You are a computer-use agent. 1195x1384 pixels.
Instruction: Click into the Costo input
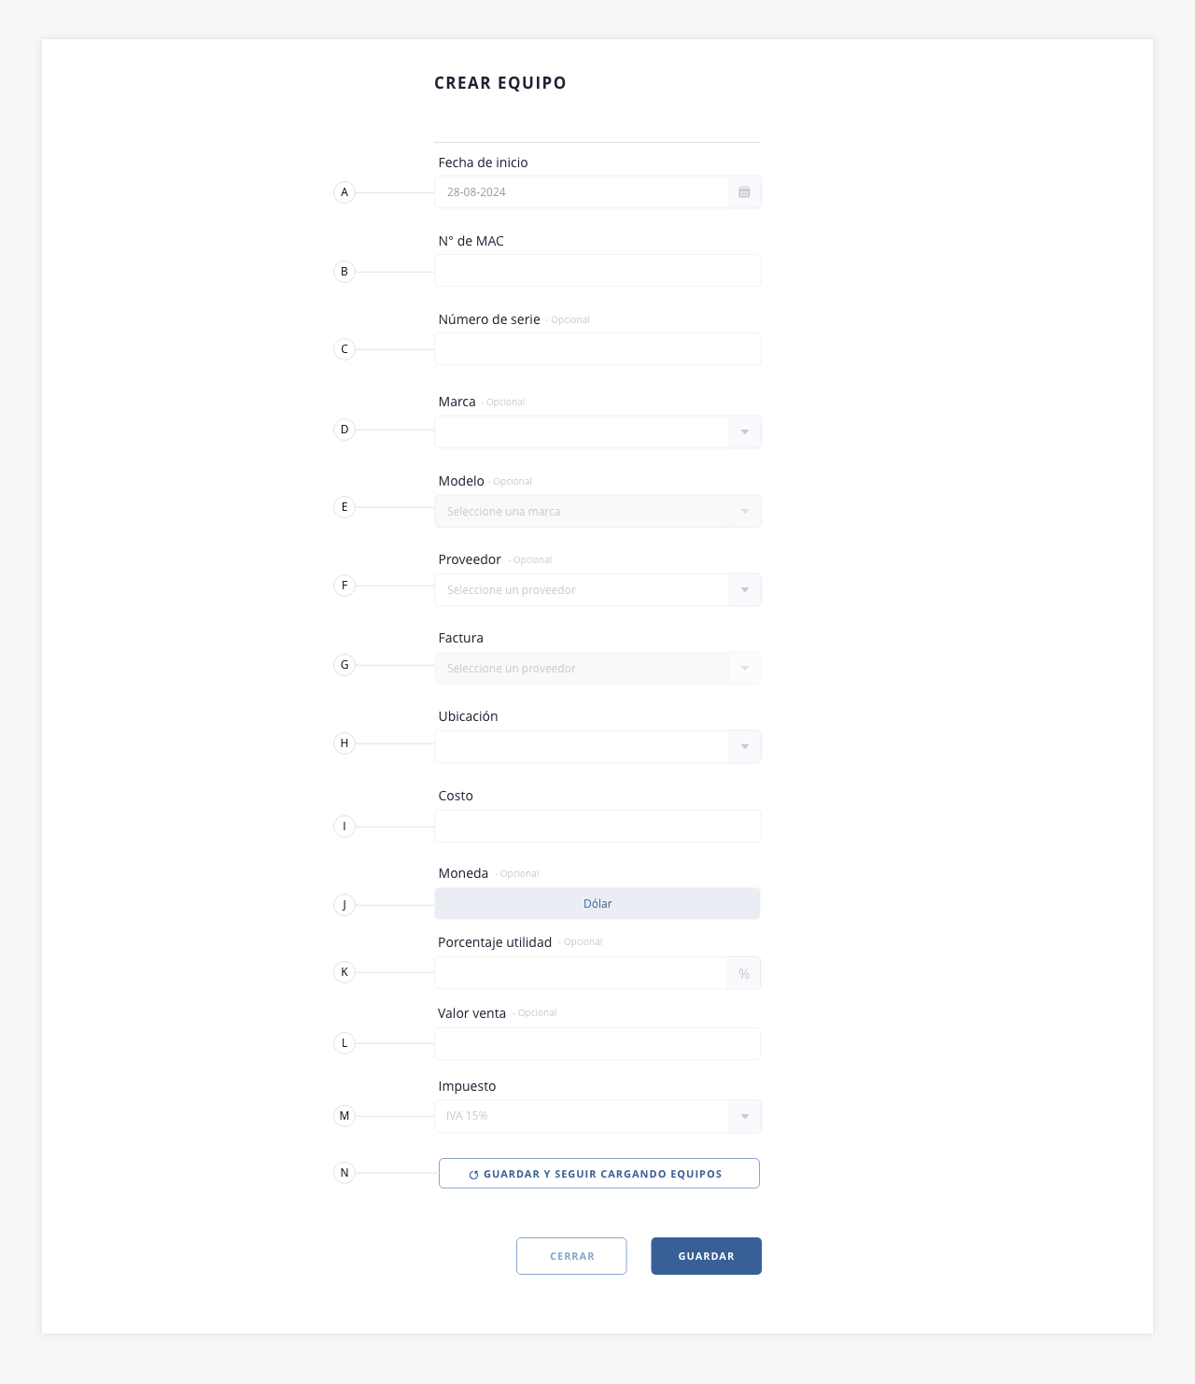point(597,826)
